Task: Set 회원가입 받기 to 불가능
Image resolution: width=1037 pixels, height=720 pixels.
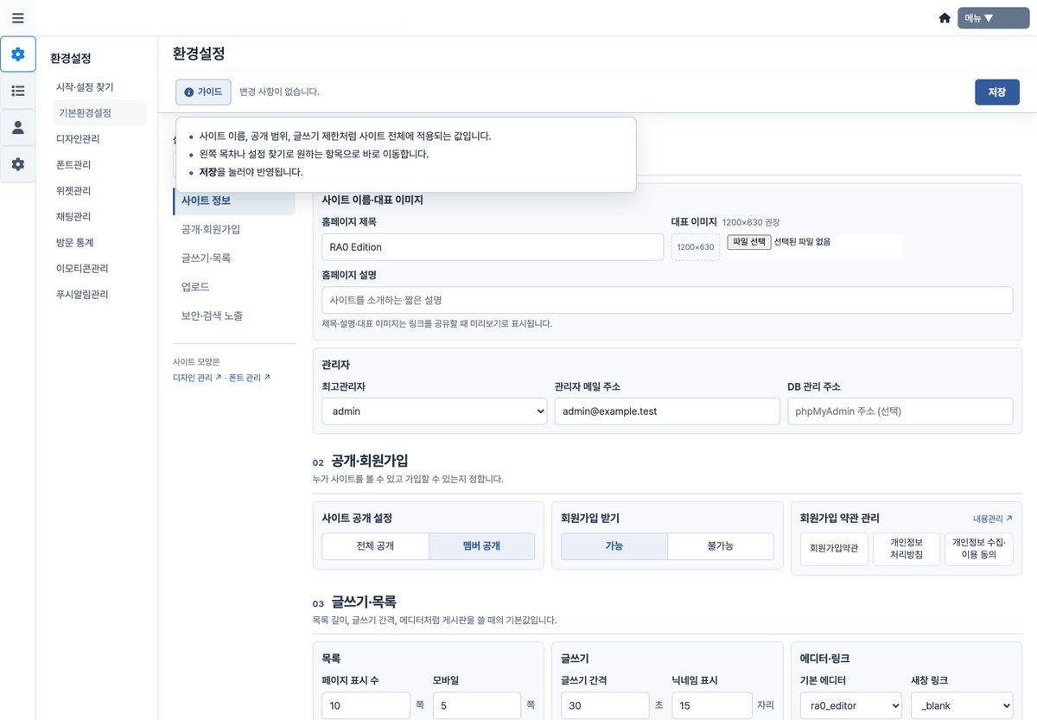Action: tap(721, 546)
